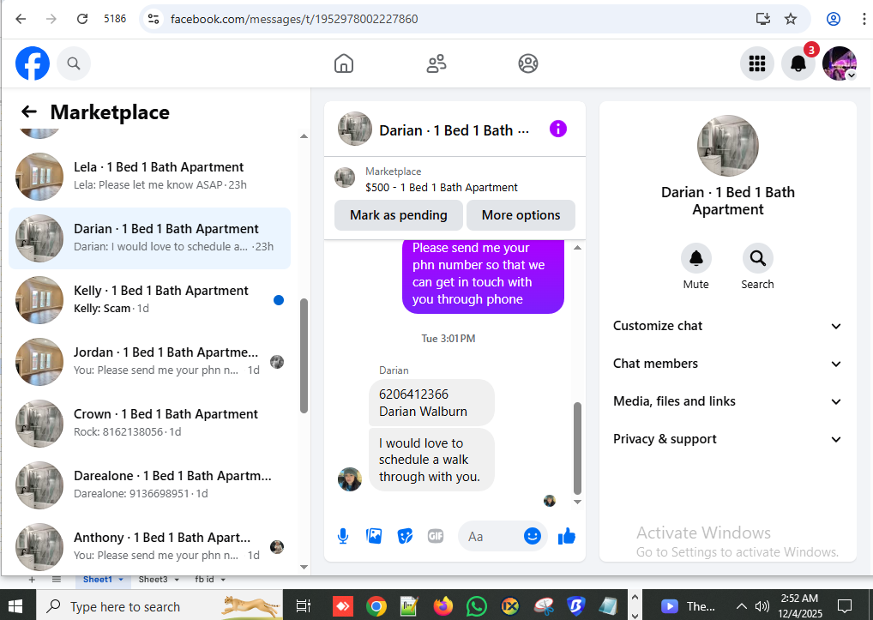The width and height of the screenshot is (873, 620).
Task: Choose a sticker icon
Action: [x=405, y=537]
